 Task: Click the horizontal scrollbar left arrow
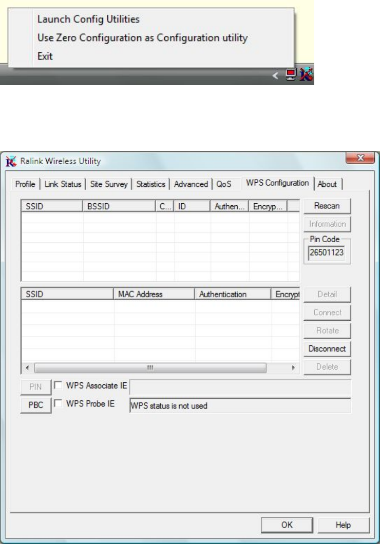(27, 368)
